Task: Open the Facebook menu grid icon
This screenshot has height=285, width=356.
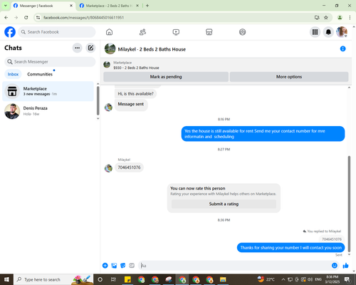Action: [315, 32]
